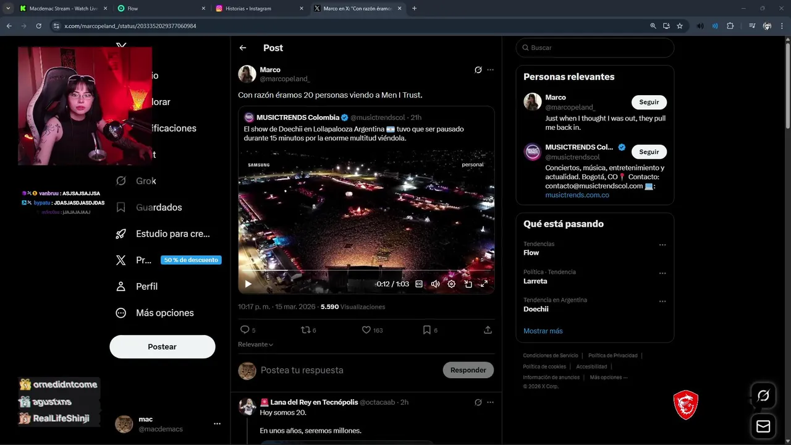Open options for the Doechii trend
The image size is (791, 445).
coord(662,302)
